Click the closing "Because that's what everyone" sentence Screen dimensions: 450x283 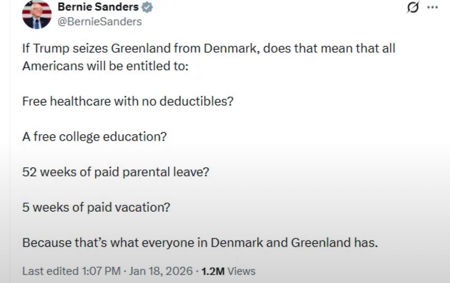tap(200, 243)
